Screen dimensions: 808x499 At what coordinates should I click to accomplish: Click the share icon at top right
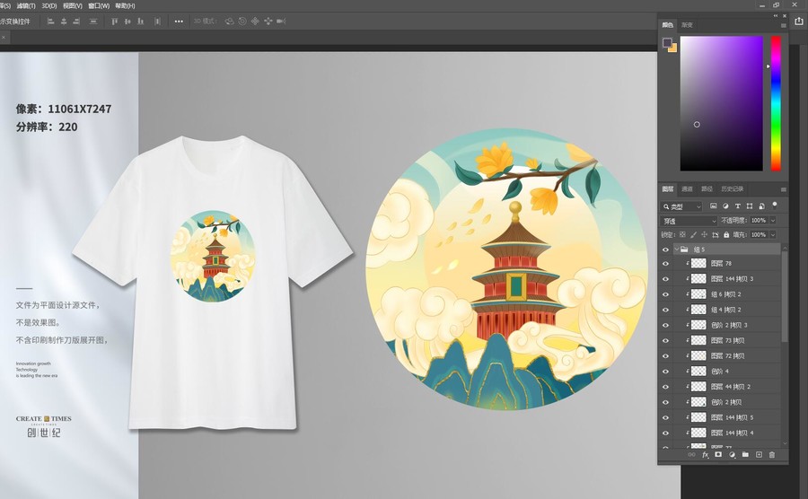point(799,22)
